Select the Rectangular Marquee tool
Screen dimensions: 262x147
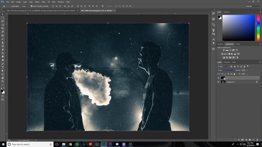[2, 18]
